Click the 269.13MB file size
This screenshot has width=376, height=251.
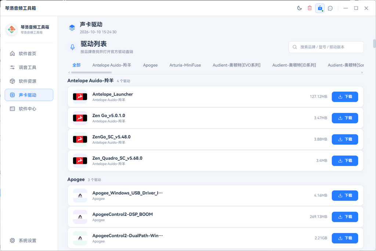pyautogui.click(x=318, y=217)
